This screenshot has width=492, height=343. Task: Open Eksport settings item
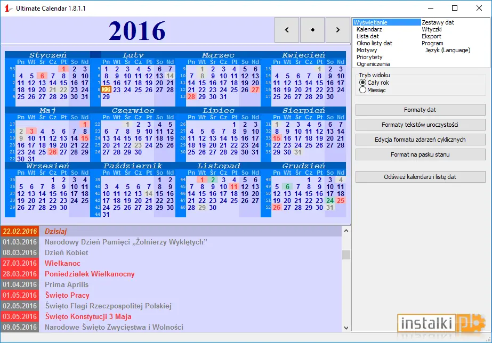click(x=431, y=36)
